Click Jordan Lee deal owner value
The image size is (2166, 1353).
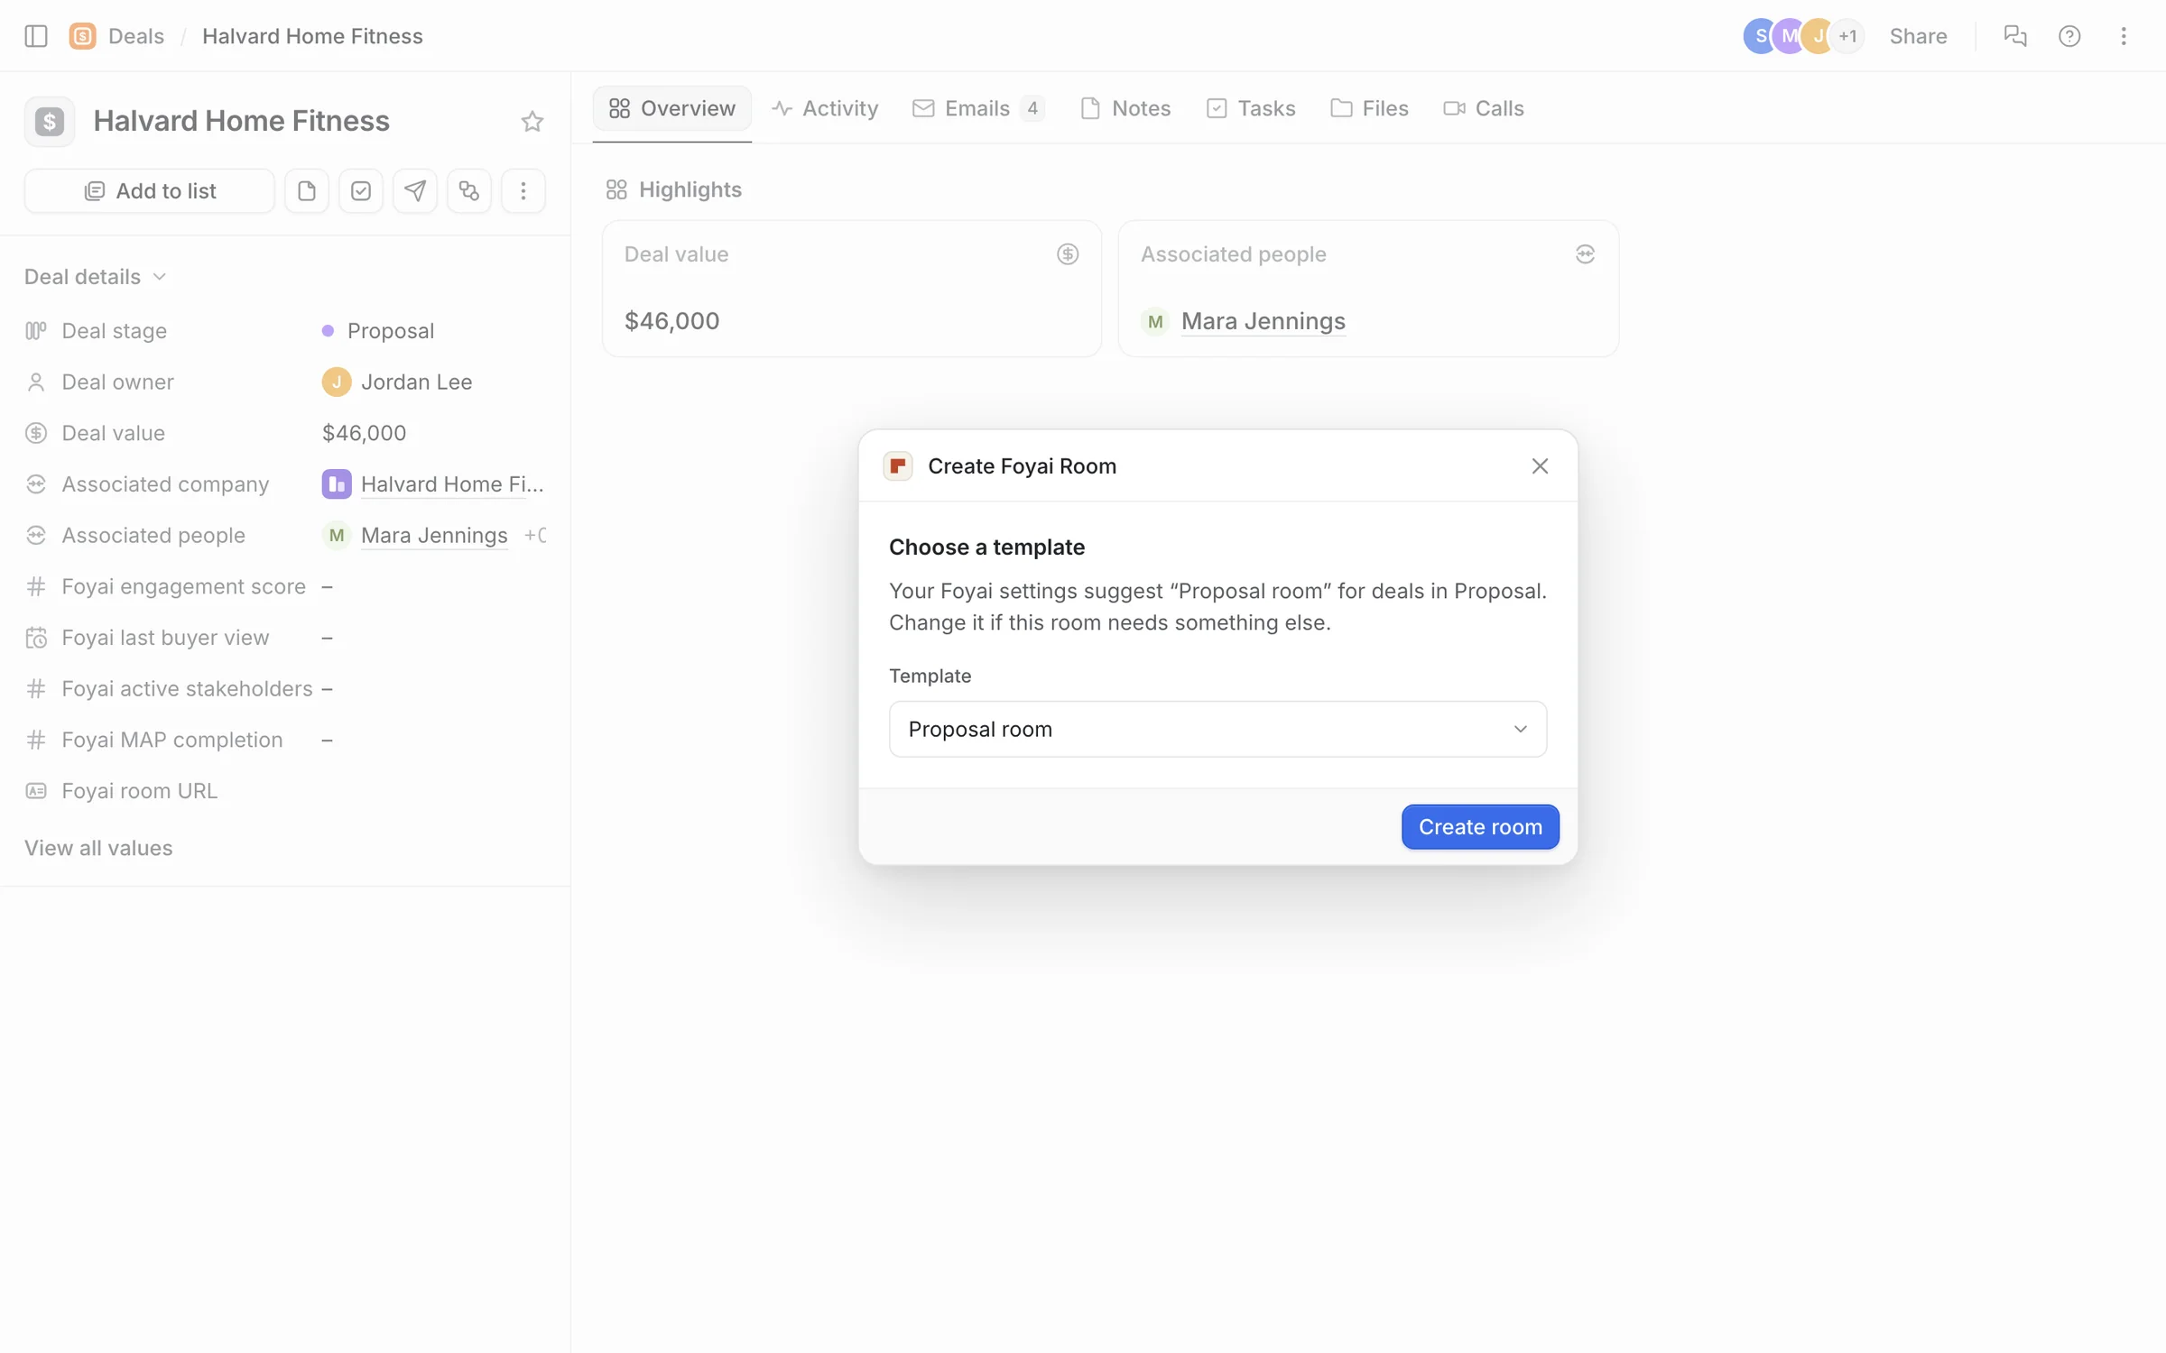(x=397, y=382)
